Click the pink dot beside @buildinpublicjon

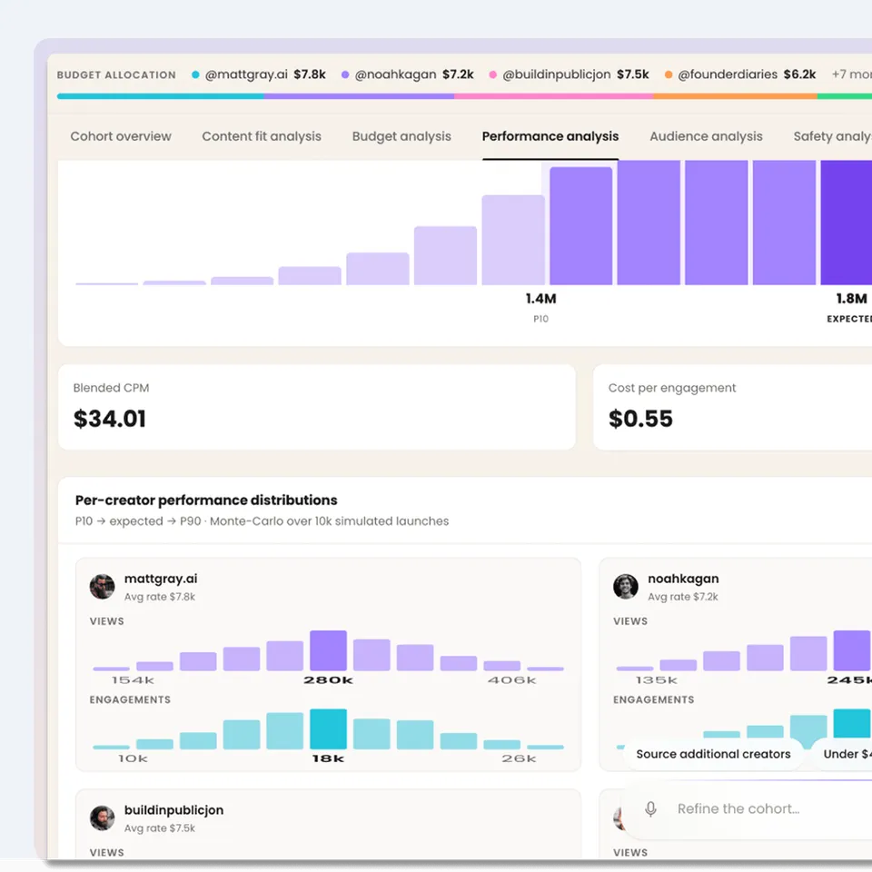pos(492,74)
